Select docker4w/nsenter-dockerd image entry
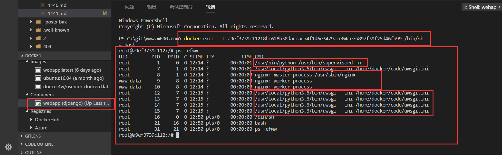This screenshot has width=502, height=155. pos(77,86)
